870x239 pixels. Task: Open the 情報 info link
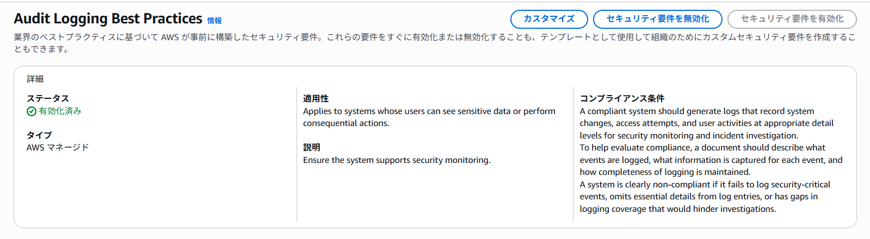(214, 21)
